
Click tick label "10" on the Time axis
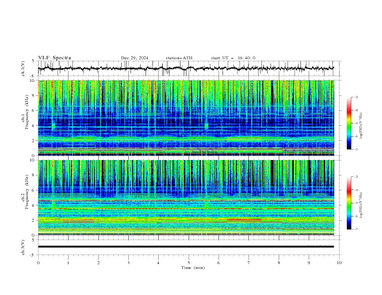tap(339, 263)
